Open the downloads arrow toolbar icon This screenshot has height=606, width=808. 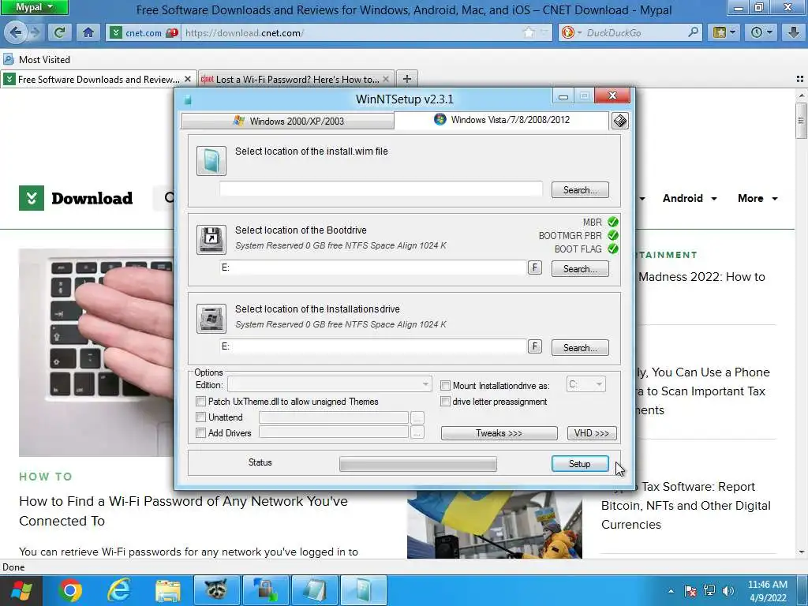794,32
